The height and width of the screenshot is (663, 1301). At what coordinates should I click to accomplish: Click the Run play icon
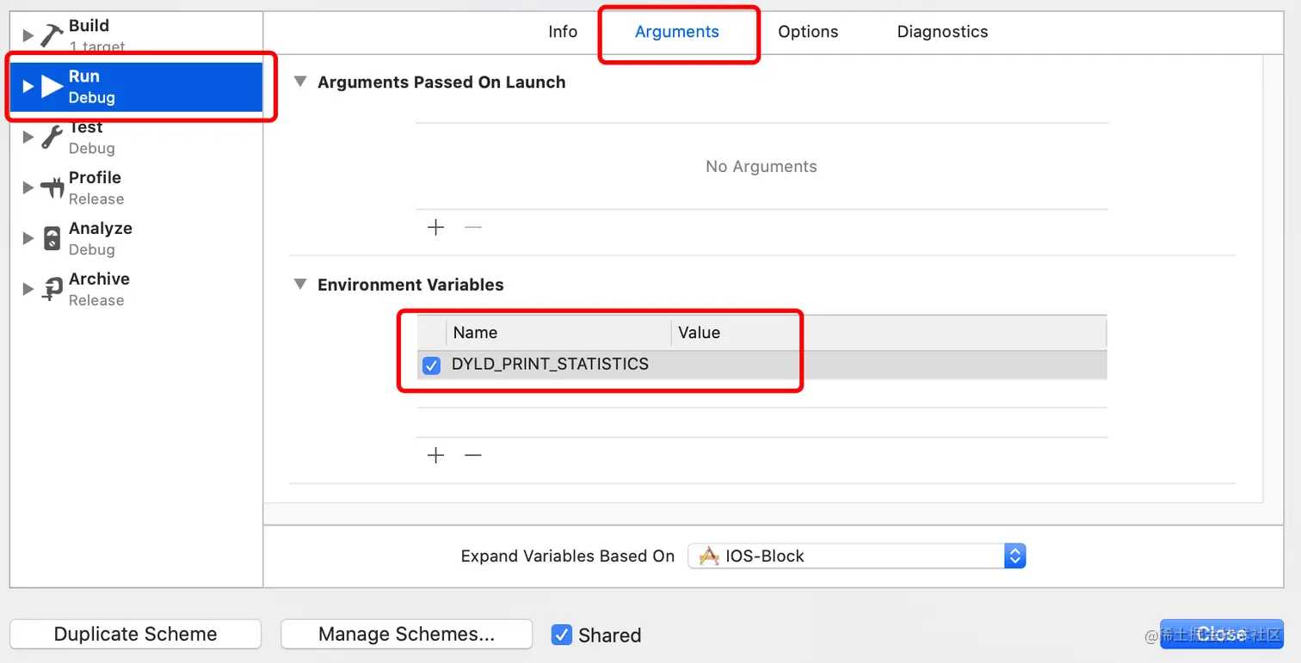click(x=52, y=86)
